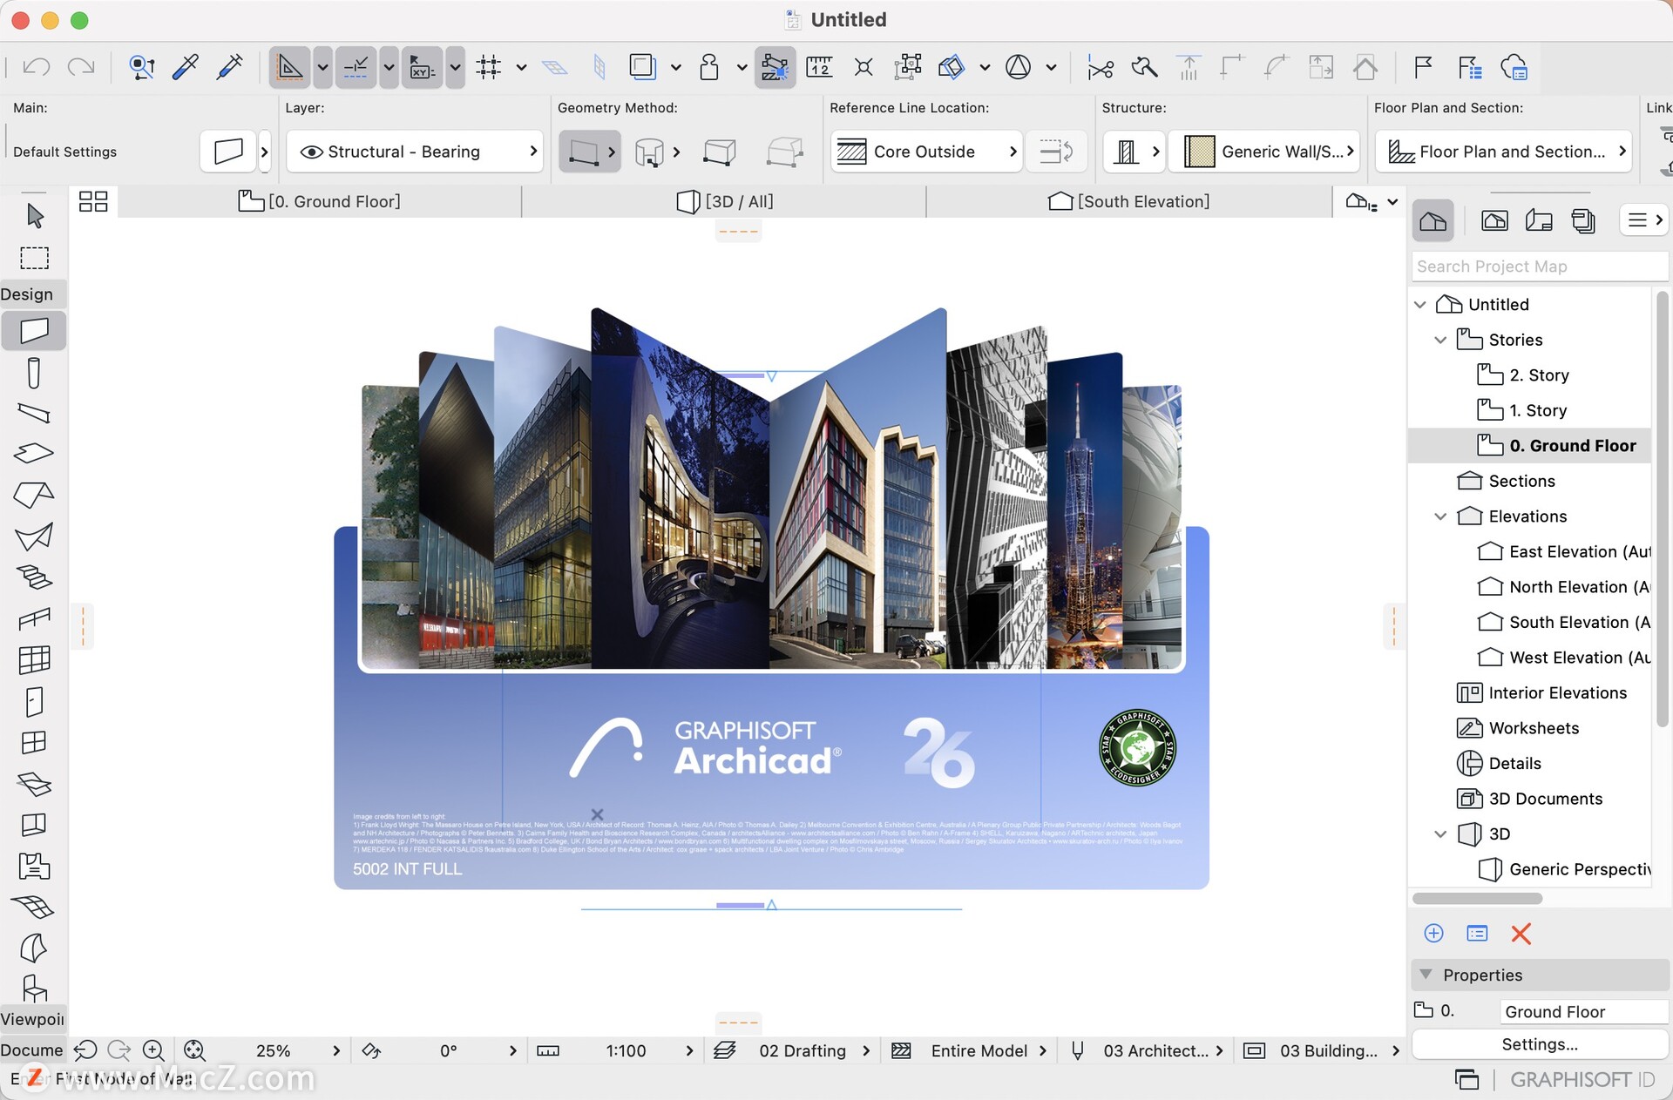Select the Window tool
1673x1100 pixels.
34,743
